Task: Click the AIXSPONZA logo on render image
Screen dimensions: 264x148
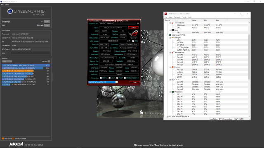Action: coord(151,113)
